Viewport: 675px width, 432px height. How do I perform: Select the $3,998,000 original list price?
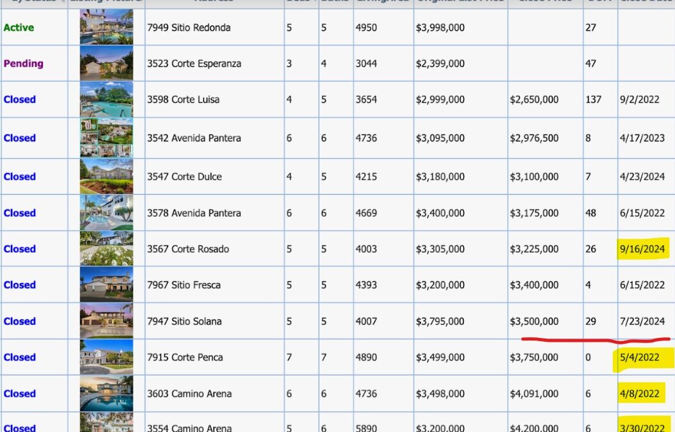(x=440, y=28)
